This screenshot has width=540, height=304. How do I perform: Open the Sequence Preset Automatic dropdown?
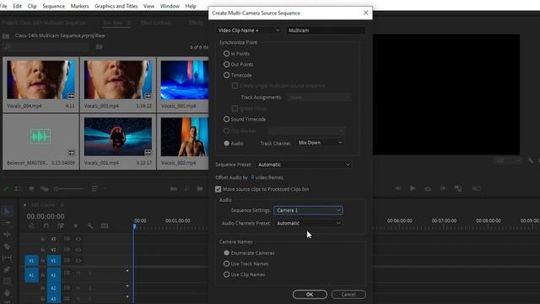[x=304, y=165]
